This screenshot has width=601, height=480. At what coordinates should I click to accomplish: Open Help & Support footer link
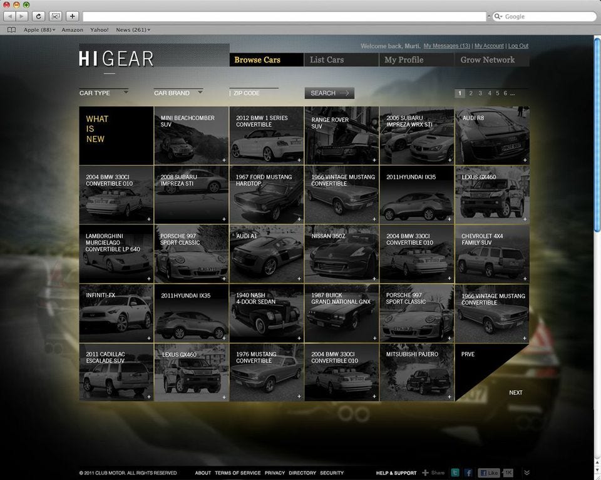[x=396, y=472]
